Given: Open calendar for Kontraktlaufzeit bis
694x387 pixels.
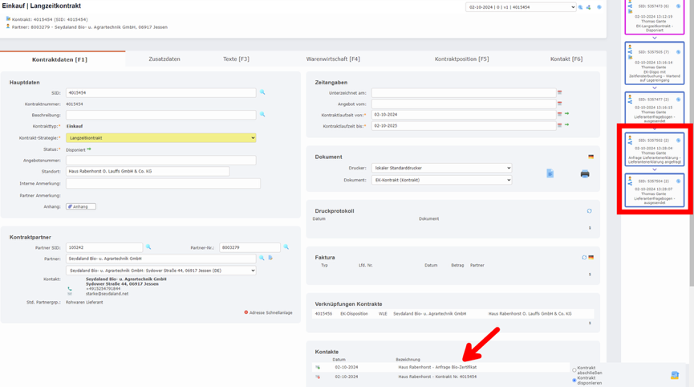Looking at the screenshot, I should 559,125.
